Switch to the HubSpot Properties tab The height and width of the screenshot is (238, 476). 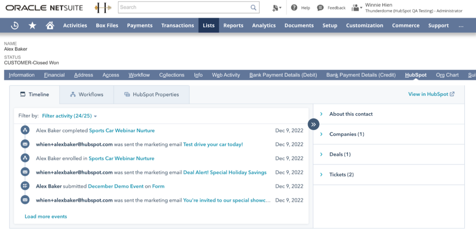[x=151, y=94]
